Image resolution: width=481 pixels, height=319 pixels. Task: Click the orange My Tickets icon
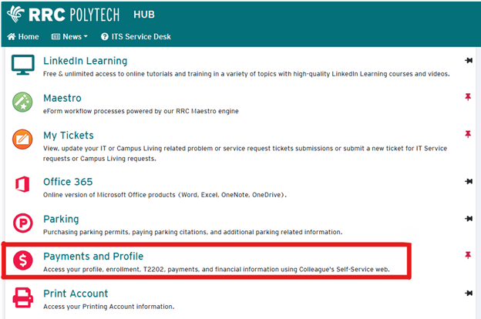coord(23,141)
